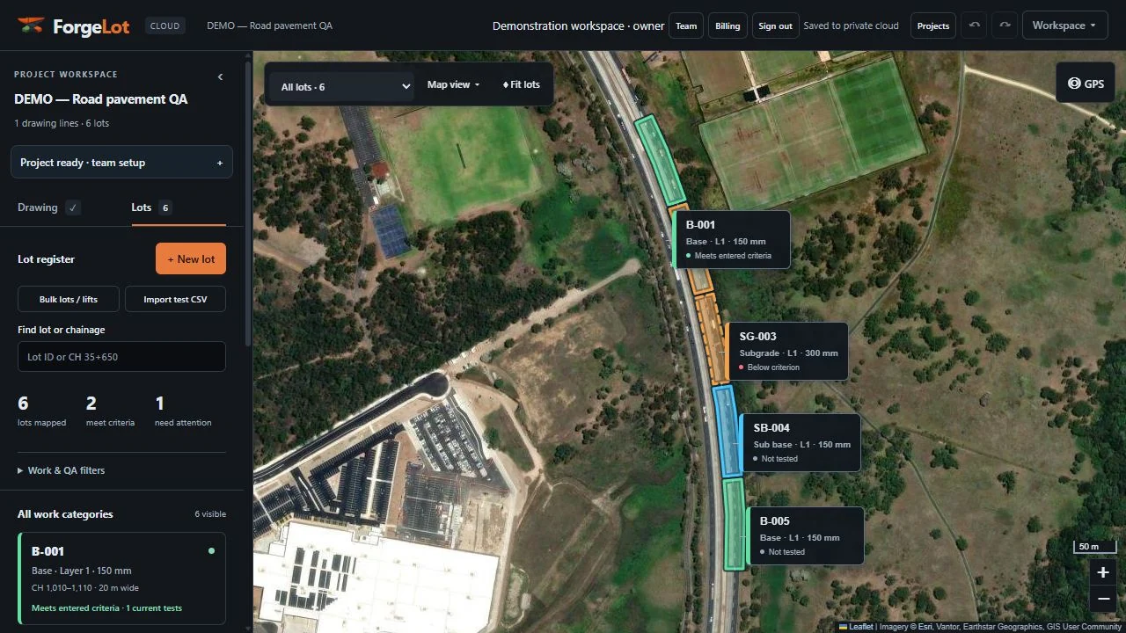The width and height of the screenshot is (1126, 633).
Task: Click Import test CSV button
Action: 175,299
